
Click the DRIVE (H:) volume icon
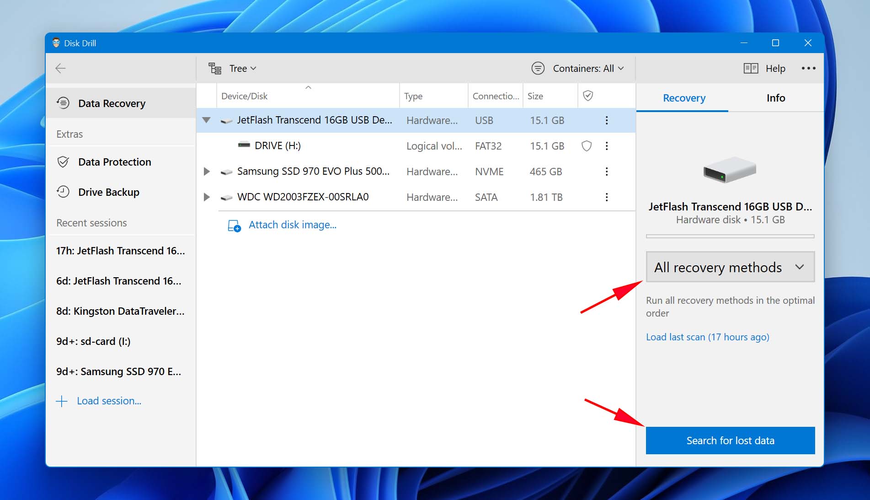[244, 145]
